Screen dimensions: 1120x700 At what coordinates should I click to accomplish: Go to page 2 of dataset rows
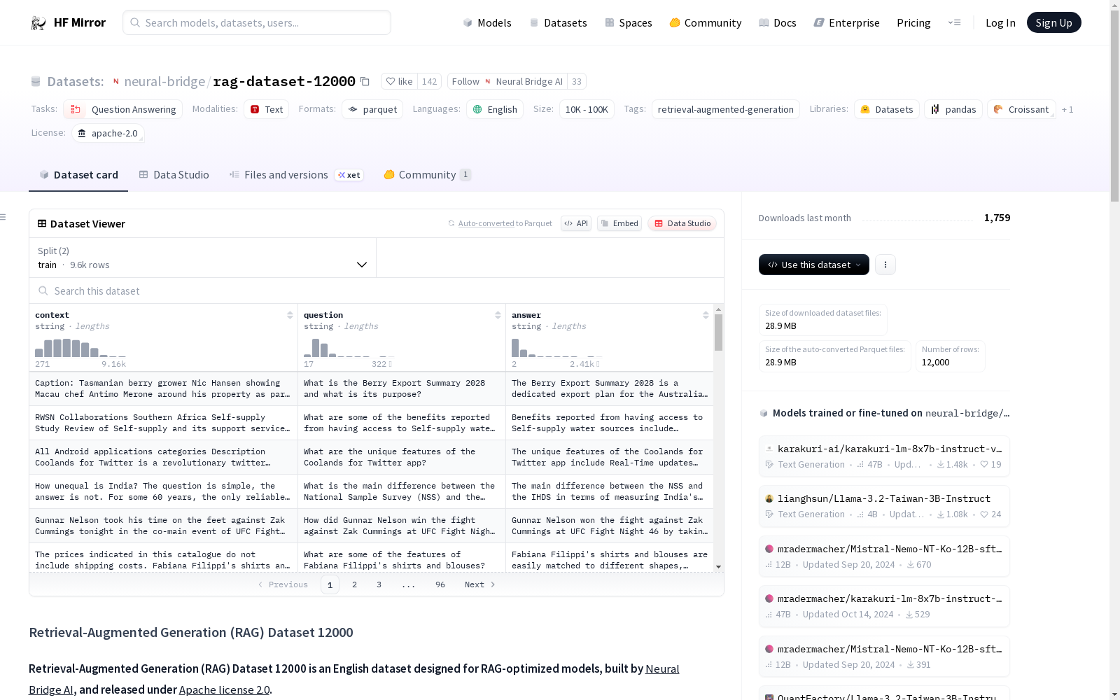[x=355, y=584]
